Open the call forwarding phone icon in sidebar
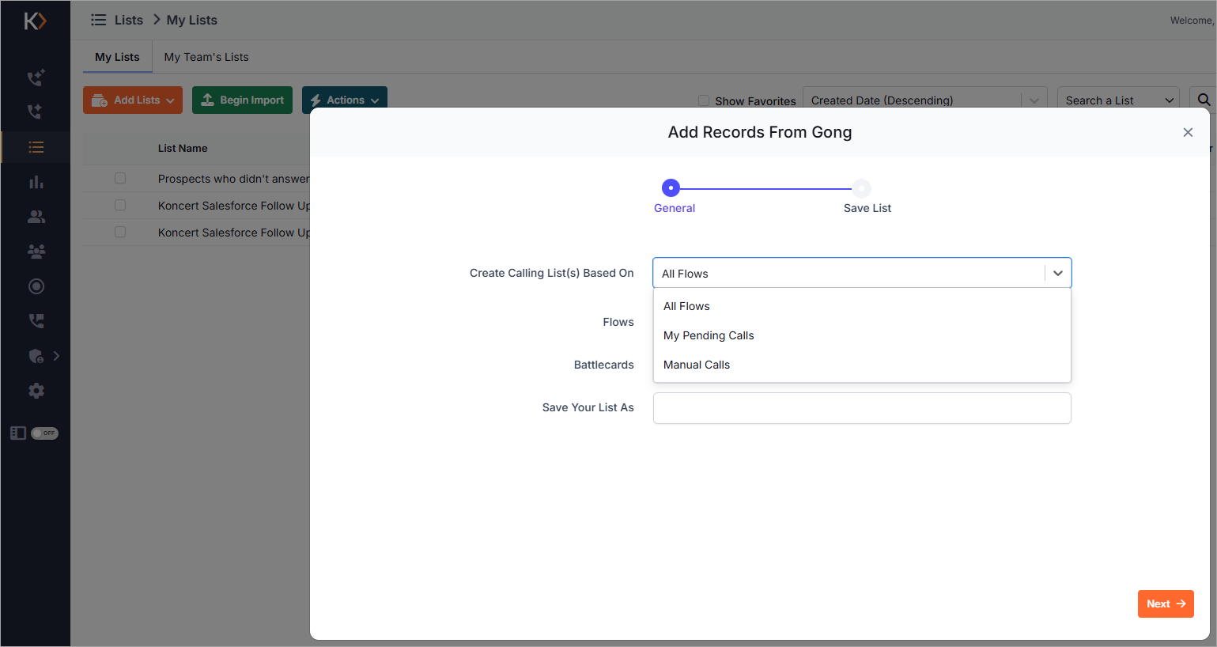 pyautogui.click(x=36, y=321)
